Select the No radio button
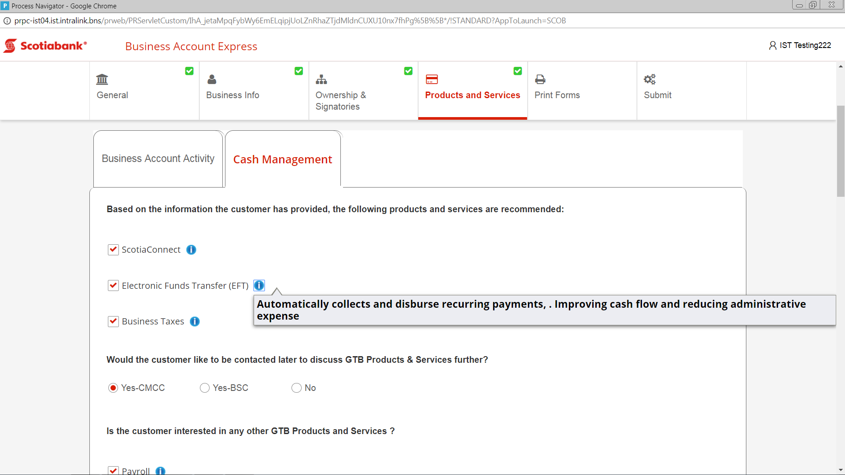This screenshot has height=475, width=845. pyautogui.click(x=296, y=388)
